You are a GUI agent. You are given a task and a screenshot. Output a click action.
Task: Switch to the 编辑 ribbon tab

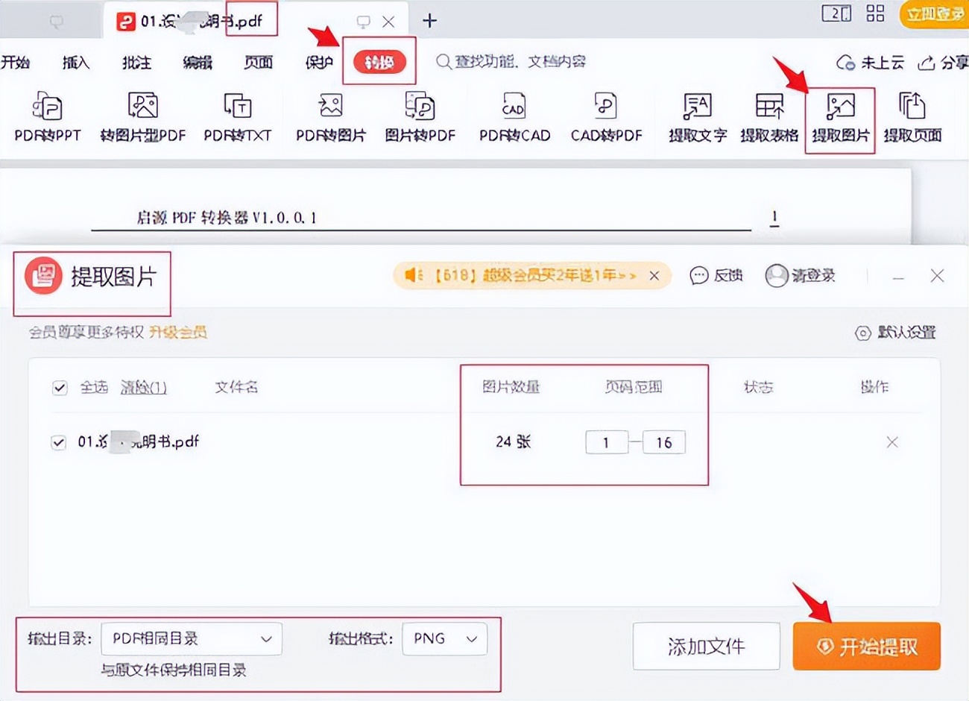[195, 63]
